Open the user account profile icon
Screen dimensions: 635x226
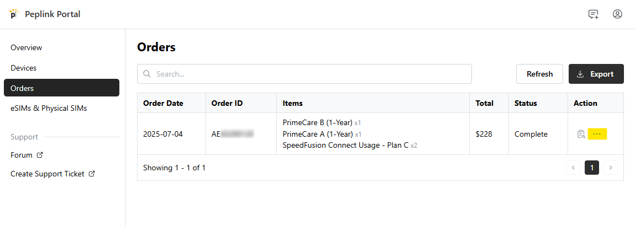pos(617,14)
